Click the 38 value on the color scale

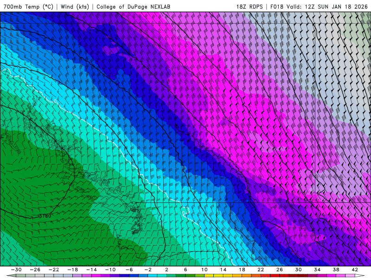pyautogui.click(x=336, y=270)
